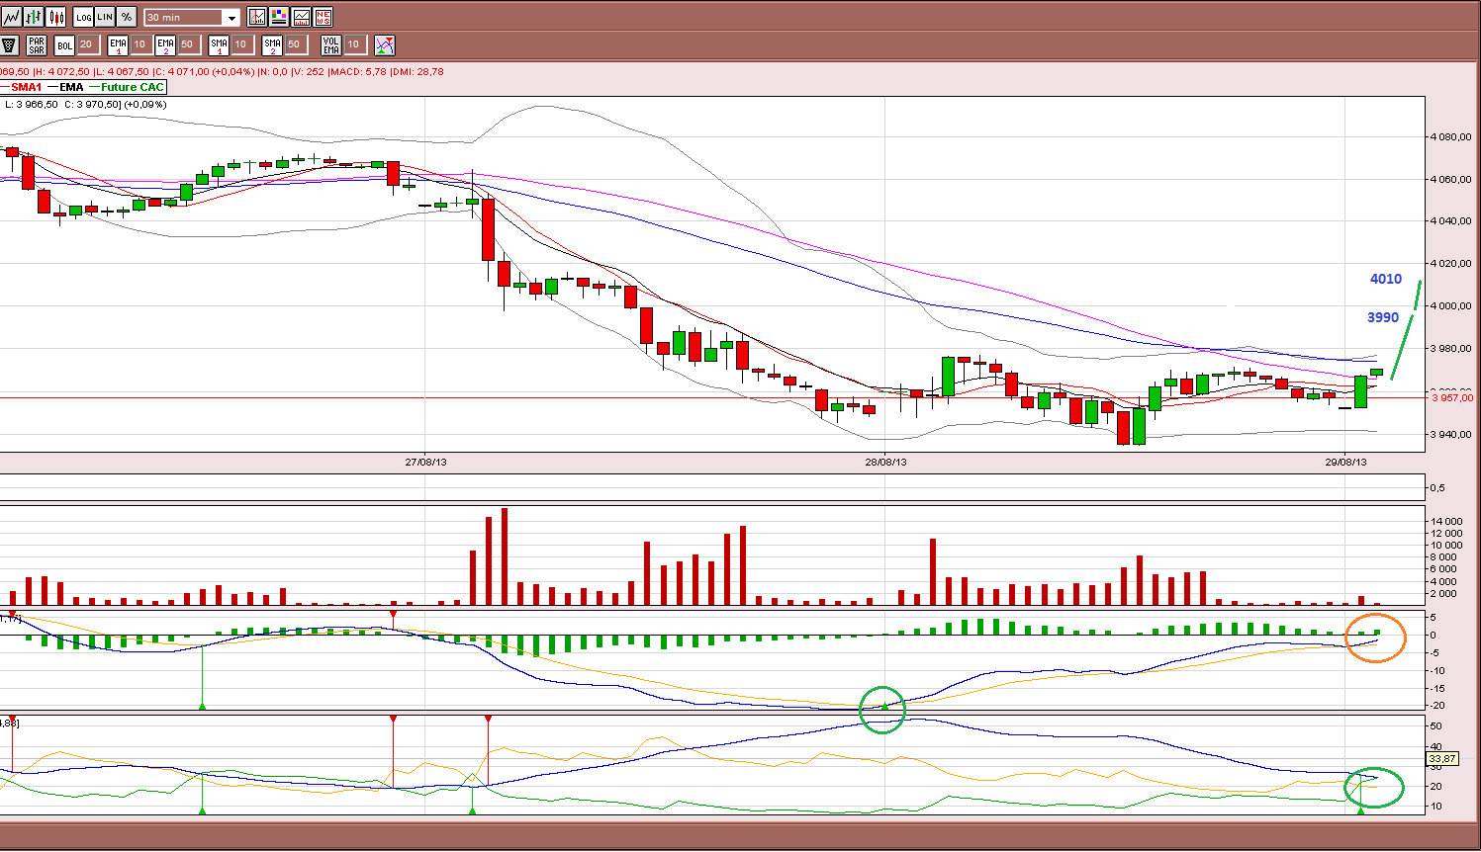Viewport: 1481px width, 852px height.
Task: Toggle the BOL Bollinger bands indicator
Action: coord(64,44)
